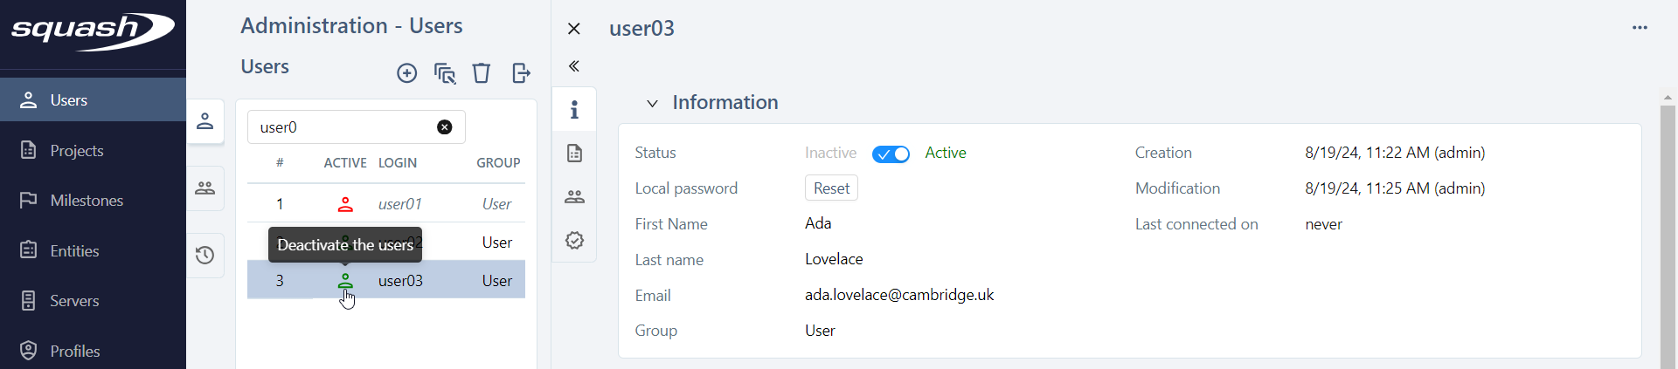Collapse the Information section
The width and height of the screenshot is (1678, 369).
click(x=652, y=103)
